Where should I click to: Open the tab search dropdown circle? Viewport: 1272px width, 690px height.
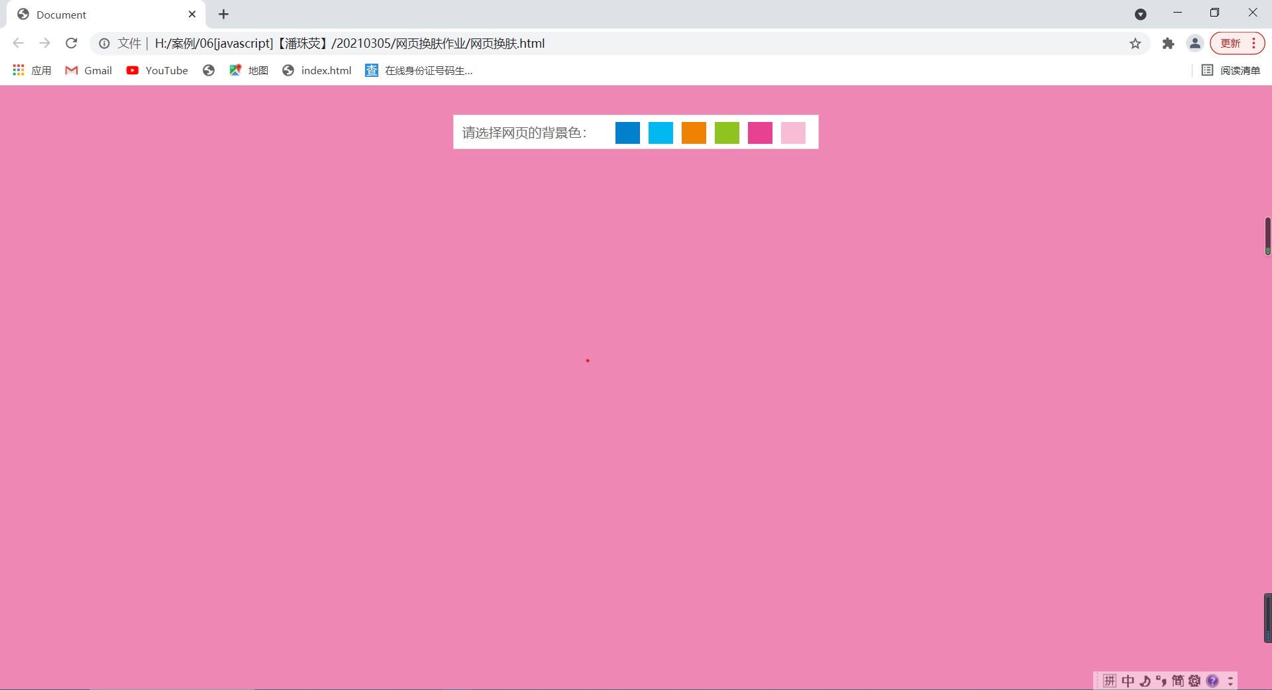pyautogui.click(x=1141, y=14)
